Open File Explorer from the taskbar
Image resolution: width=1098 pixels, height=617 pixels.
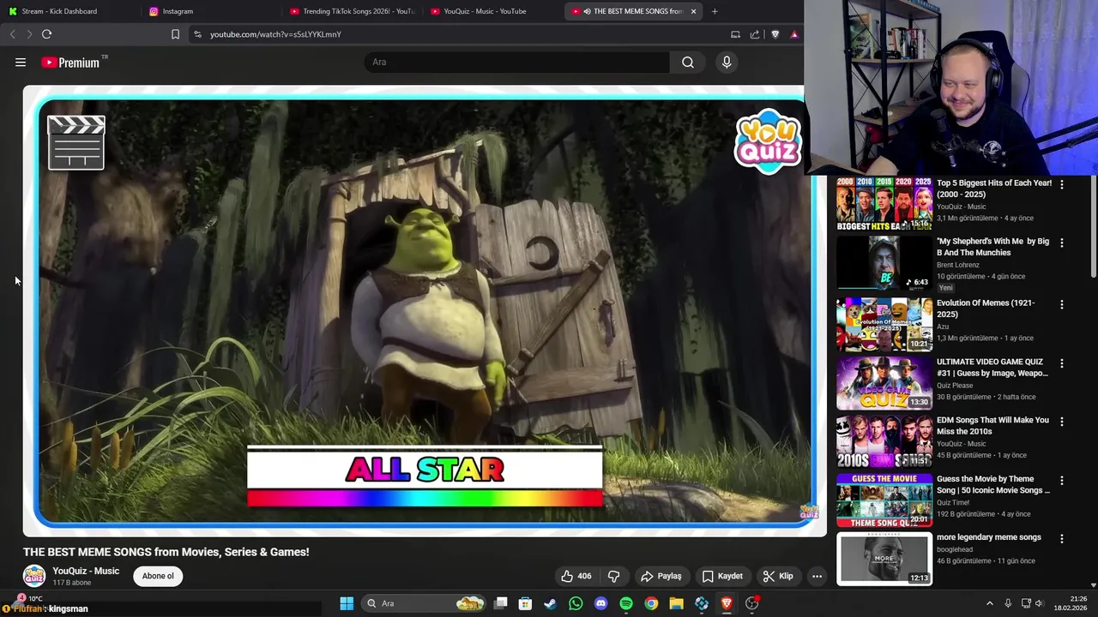[676, 603]
